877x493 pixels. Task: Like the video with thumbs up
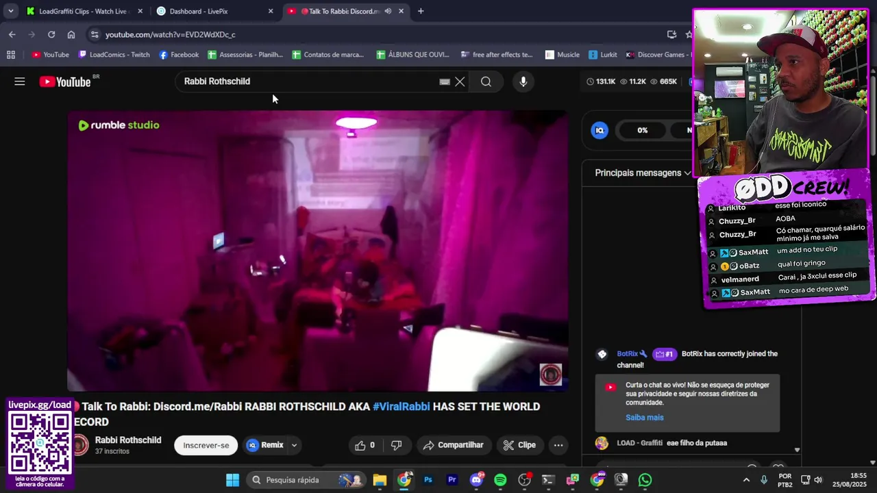[x=366, y=445]
